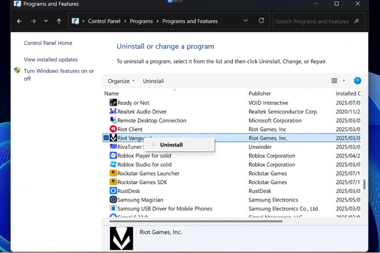
Task: Open the recent locations dropdown arrow
Action: [46, 21]
